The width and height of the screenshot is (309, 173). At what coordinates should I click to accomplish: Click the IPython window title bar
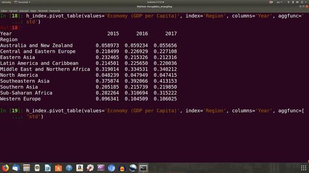154,7
